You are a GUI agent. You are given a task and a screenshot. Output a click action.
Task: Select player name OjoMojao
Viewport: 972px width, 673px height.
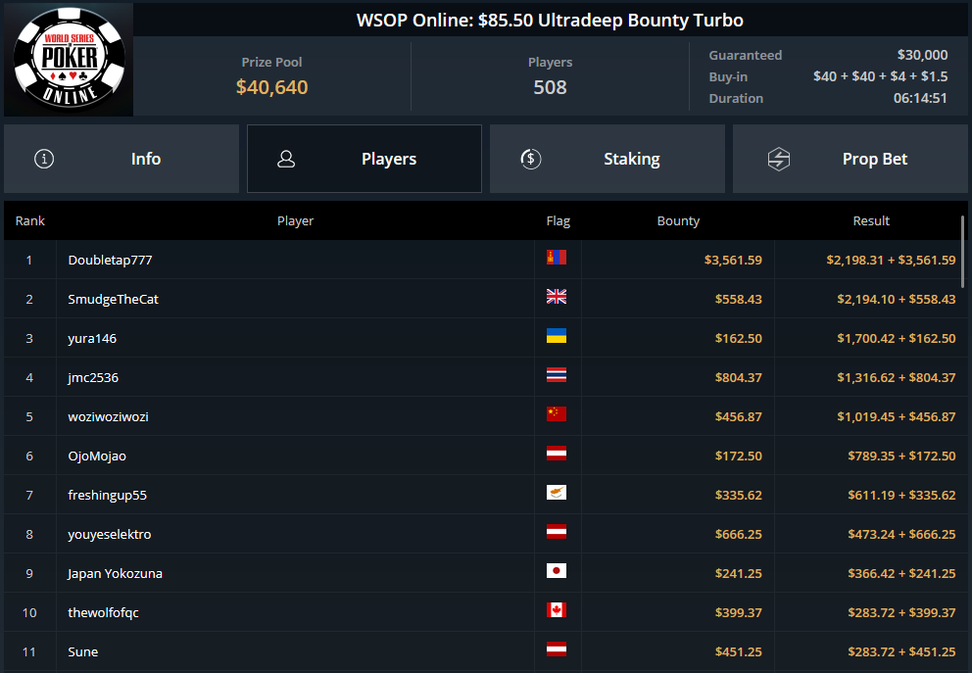(x=97, y=457)
